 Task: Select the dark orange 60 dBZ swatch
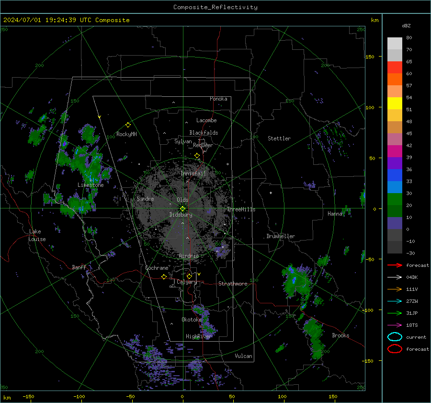[x=395, y=80]
